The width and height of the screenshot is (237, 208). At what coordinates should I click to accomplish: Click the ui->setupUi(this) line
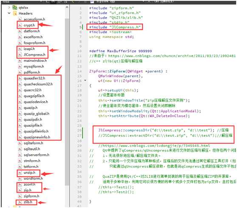[x=118, y=90]
